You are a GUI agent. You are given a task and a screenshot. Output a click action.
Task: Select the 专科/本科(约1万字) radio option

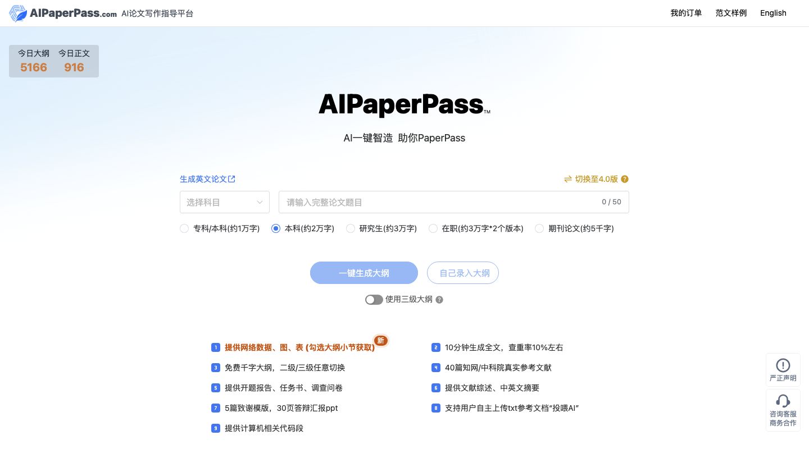pyautogui.click(x=184, y=228)
